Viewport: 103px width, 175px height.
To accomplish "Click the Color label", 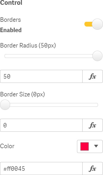I will [x=7, y=146].
